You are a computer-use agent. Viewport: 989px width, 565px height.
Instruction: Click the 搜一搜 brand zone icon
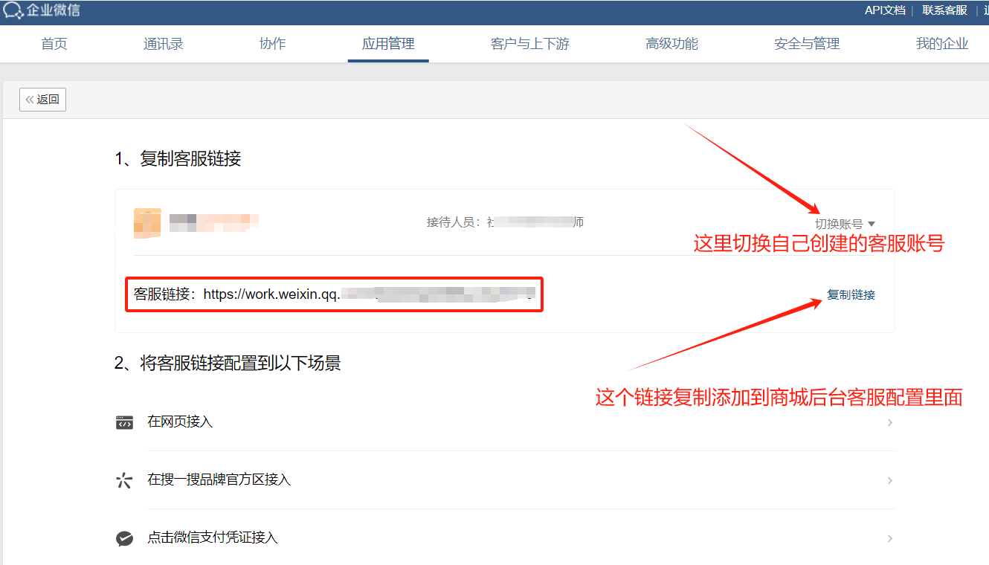[124, 480]
